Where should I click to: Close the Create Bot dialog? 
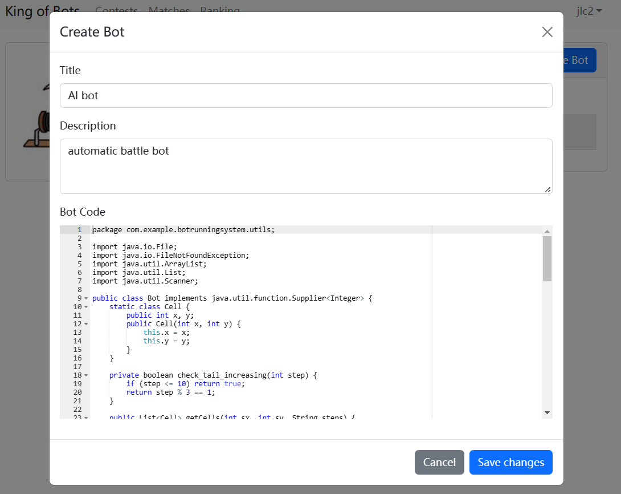tap(547, 32)
